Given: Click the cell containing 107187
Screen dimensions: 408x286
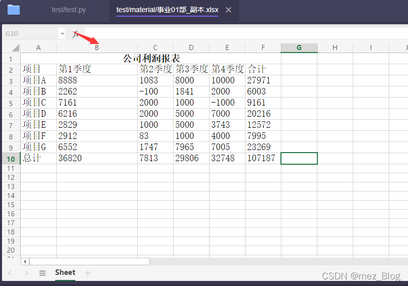Looking at the screenshot, I should (263, 159).
